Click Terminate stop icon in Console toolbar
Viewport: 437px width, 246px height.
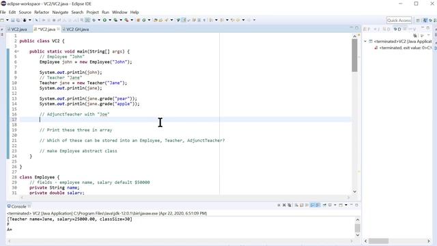pyautogui.click(x=279, y=205)
